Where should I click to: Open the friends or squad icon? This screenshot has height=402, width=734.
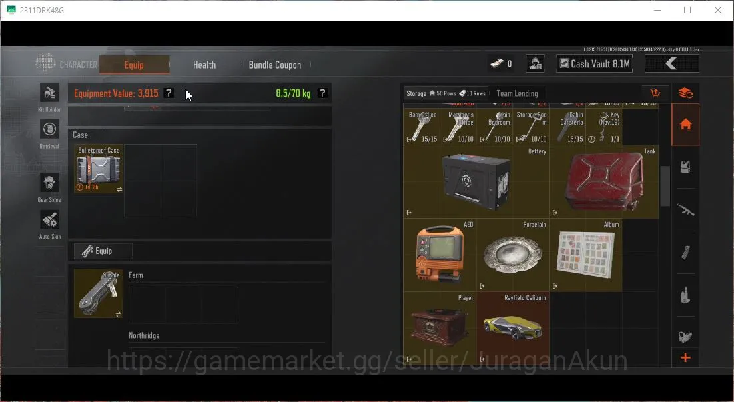point(535,64)
